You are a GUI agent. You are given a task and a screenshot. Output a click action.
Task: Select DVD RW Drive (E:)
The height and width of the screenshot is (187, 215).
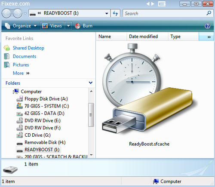point(43,121)
